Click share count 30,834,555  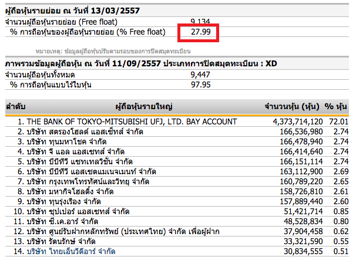coord(303,251)
